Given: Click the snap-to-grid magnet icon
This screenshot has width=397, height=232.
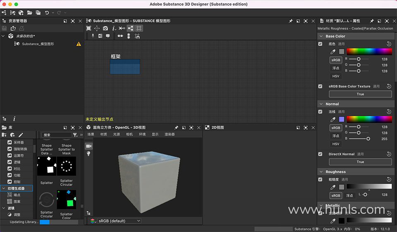Looking at the screenshot, I should click(x=137, y=36).
